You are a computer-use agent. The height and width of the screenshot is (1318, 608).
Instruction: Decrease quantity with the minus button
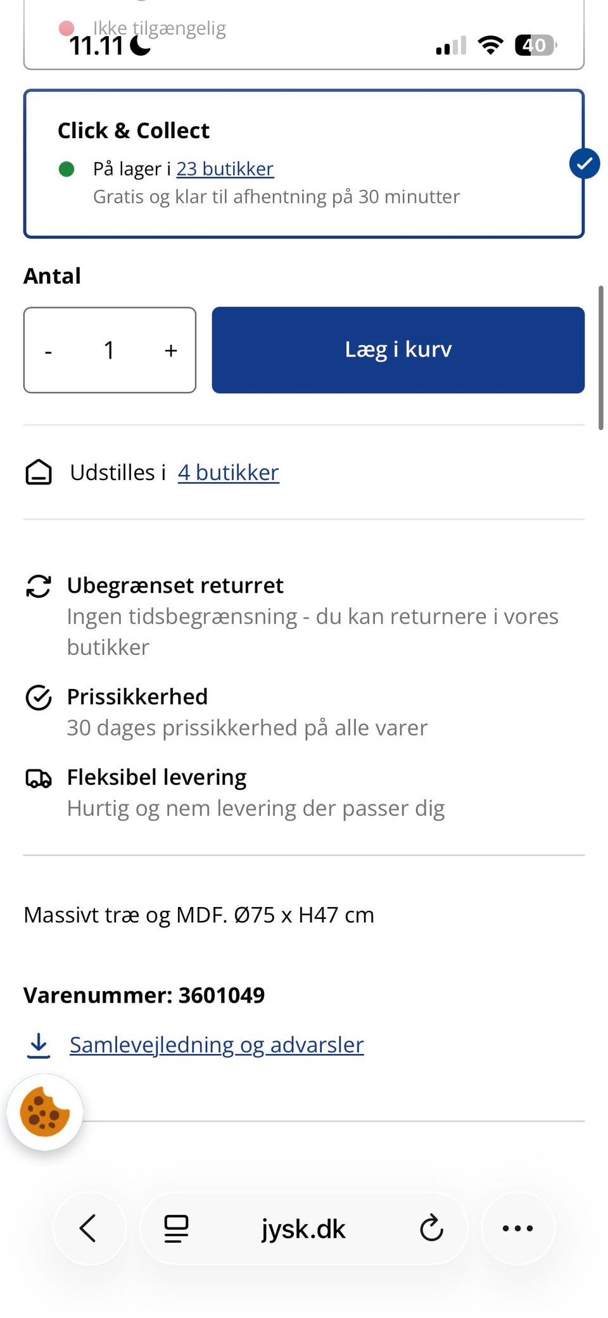click(x=48, y=350)
